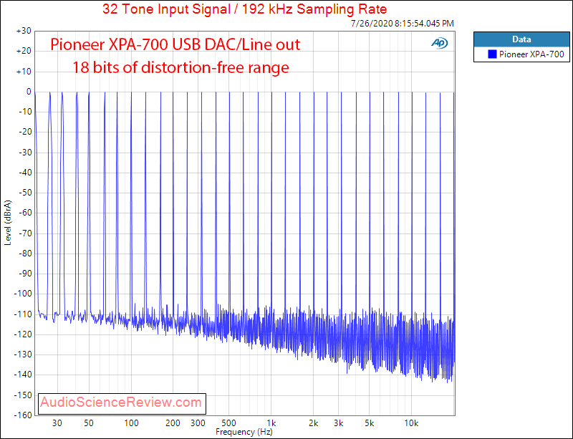Click the 30 Hz frequency axis tick label
The height and width of the screenshot is (439, 573).
[x=57, y=423]
